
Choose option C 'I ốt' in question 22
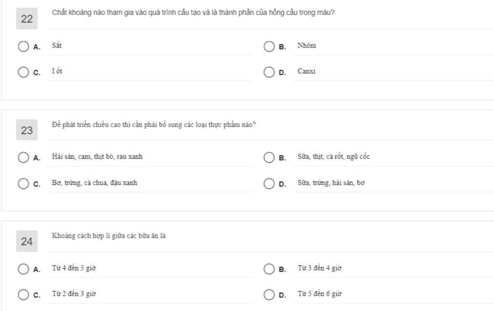point(23,72)
